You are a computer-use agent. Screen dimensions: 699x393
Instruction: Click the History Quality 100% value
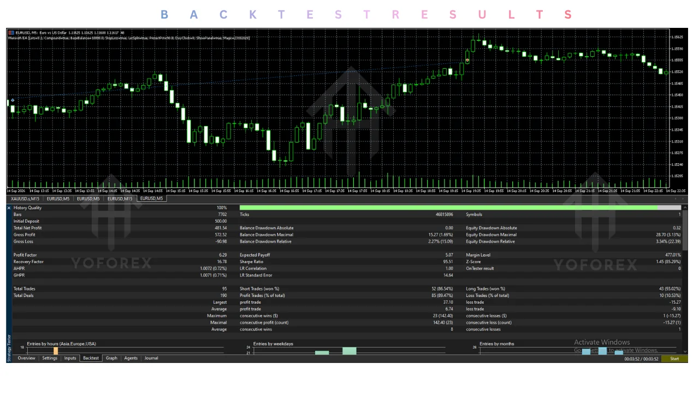click(x=222, y=208)
